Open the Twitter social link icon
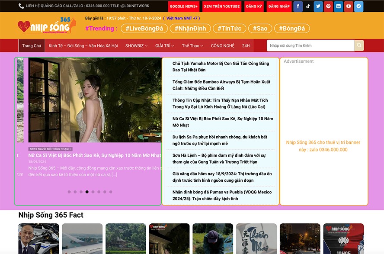The height and width of the screenshot is (254, 384). (x=318, y=6)
